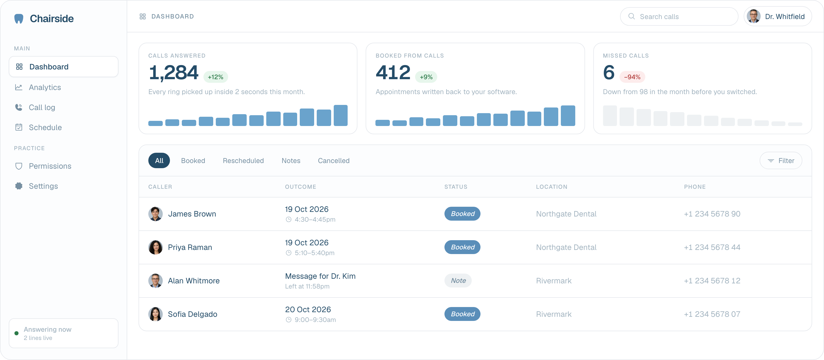Click Sofia Delgado's avatar
This screenshot has width=824, height=360.
[x=156, y=314]
